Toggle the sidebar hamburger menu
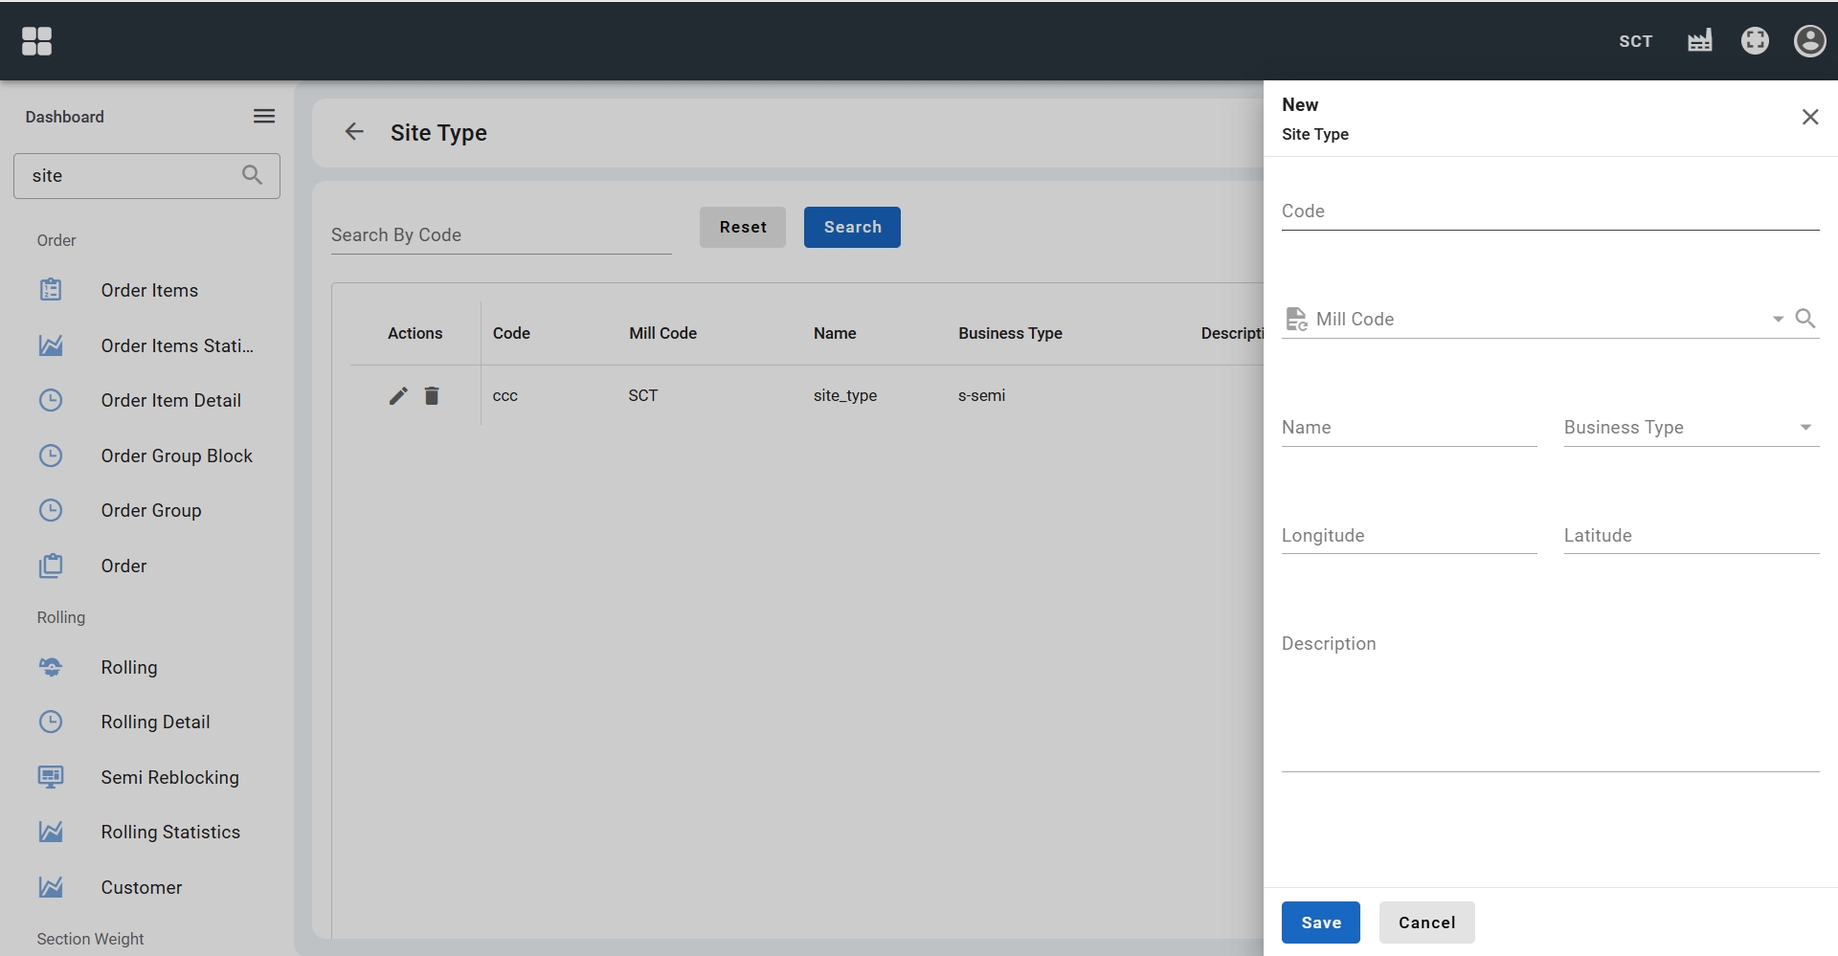The width and height of the screenshot is (1838, 956). (264, 117)
